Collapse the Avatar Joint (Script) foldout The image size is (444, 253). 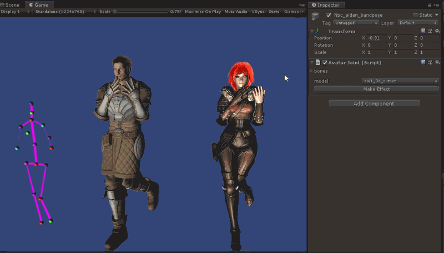[312, 62]
